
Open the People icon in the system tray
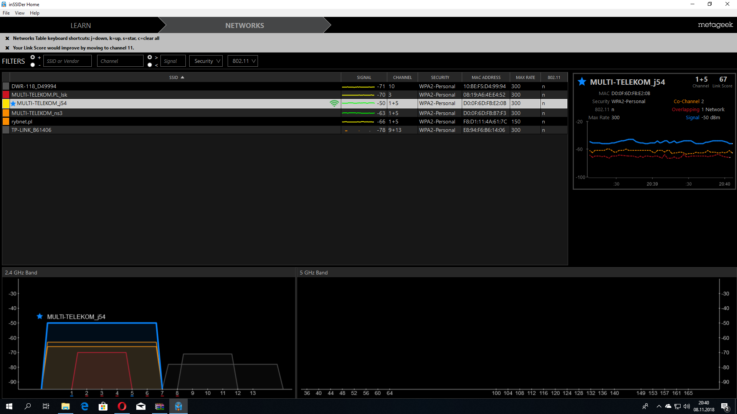click(x=645, y=406)
